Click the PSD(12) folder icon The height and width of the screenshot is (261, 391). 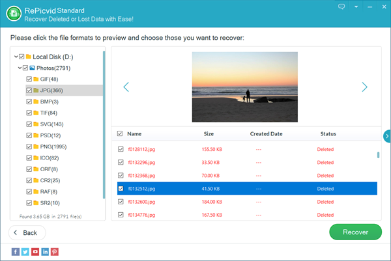pos(36,135)
